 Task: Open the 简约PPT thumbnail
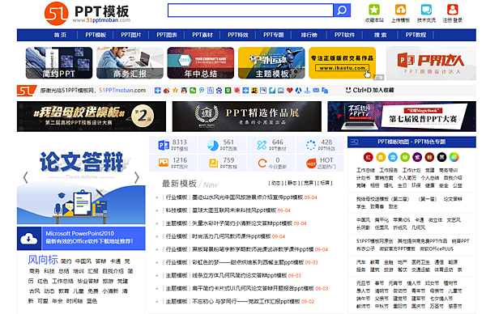coord(59,63)
